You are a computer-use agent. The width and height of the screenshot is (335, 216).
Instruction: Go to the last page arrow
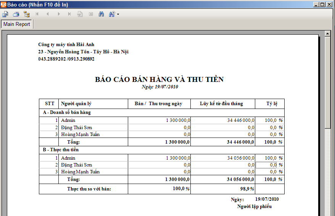click(69, 14)
